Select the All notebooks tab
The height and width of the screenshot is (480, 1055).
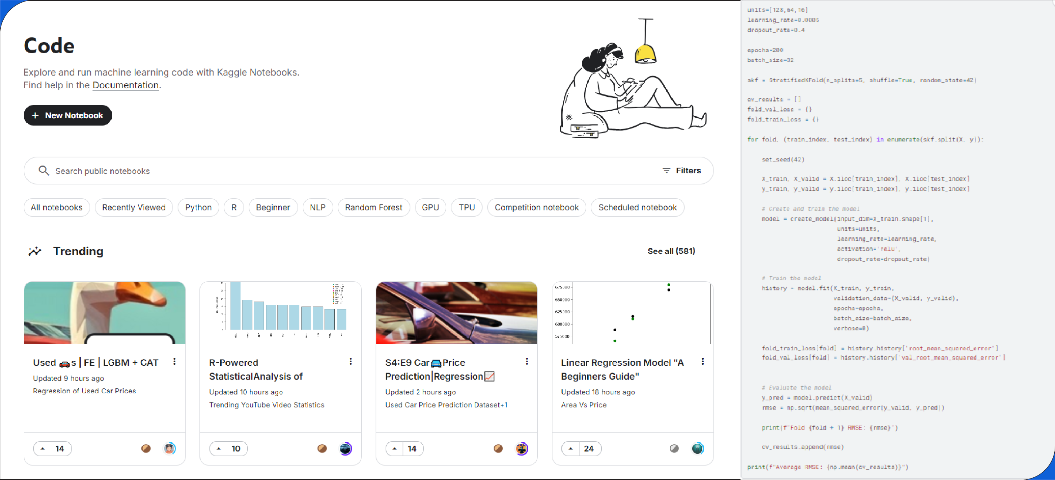coord(57,207)
